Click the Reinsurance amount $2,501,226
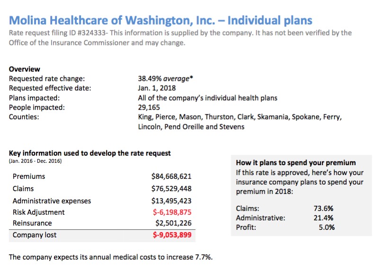The height and width of the screenshot is (270, 374). click(x=173, y=223)
